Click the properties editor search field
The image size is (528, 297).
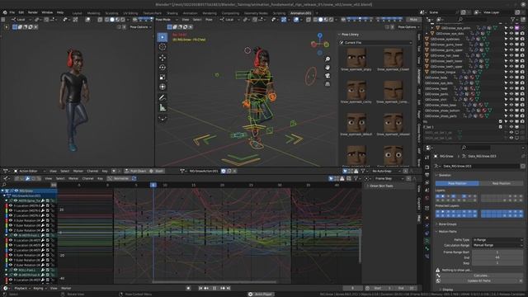(x=476, y=148)
